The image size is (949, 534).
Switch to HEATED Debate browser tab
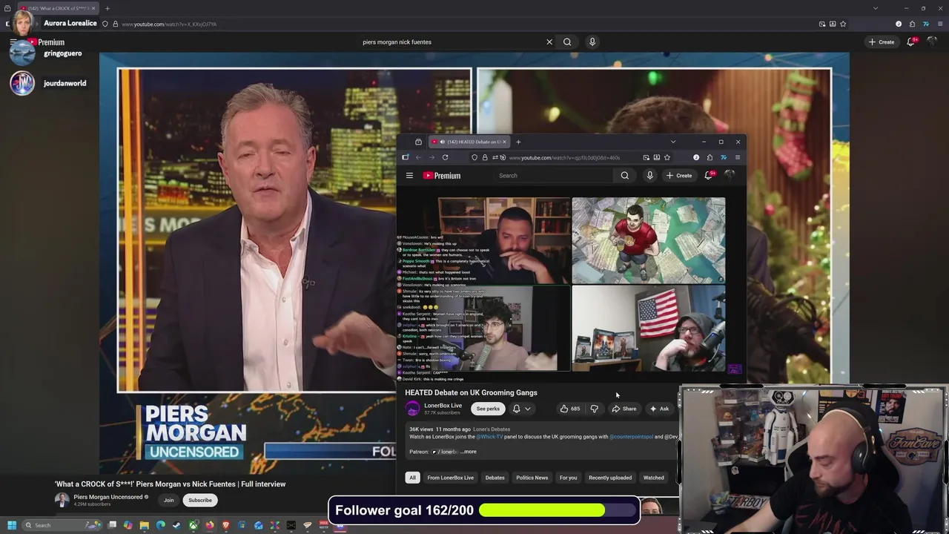469,142
